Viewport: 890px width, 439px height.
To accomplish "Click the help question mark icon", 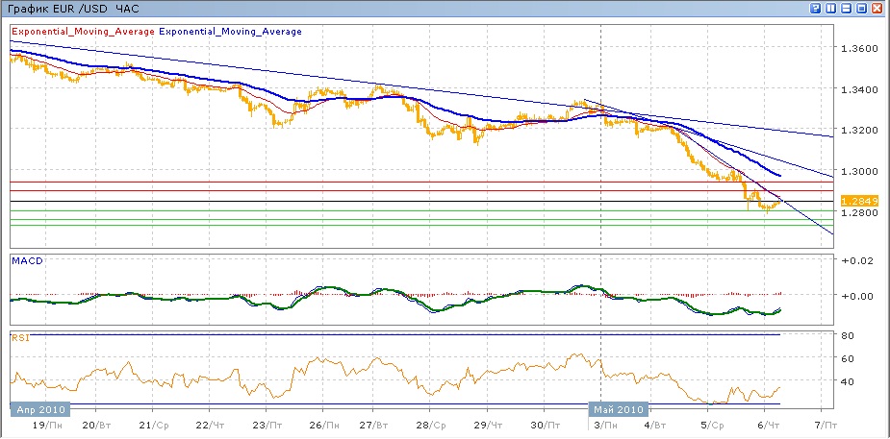I will [x=815, y=8].
